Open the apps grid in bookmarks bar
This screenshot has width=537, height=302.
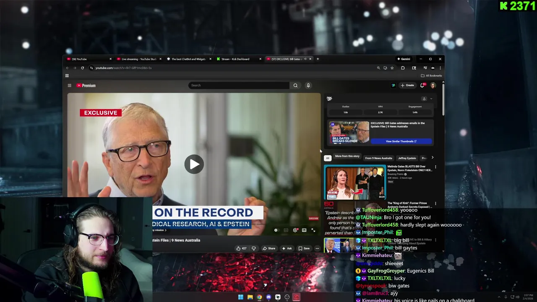click(x=67, y=76)
